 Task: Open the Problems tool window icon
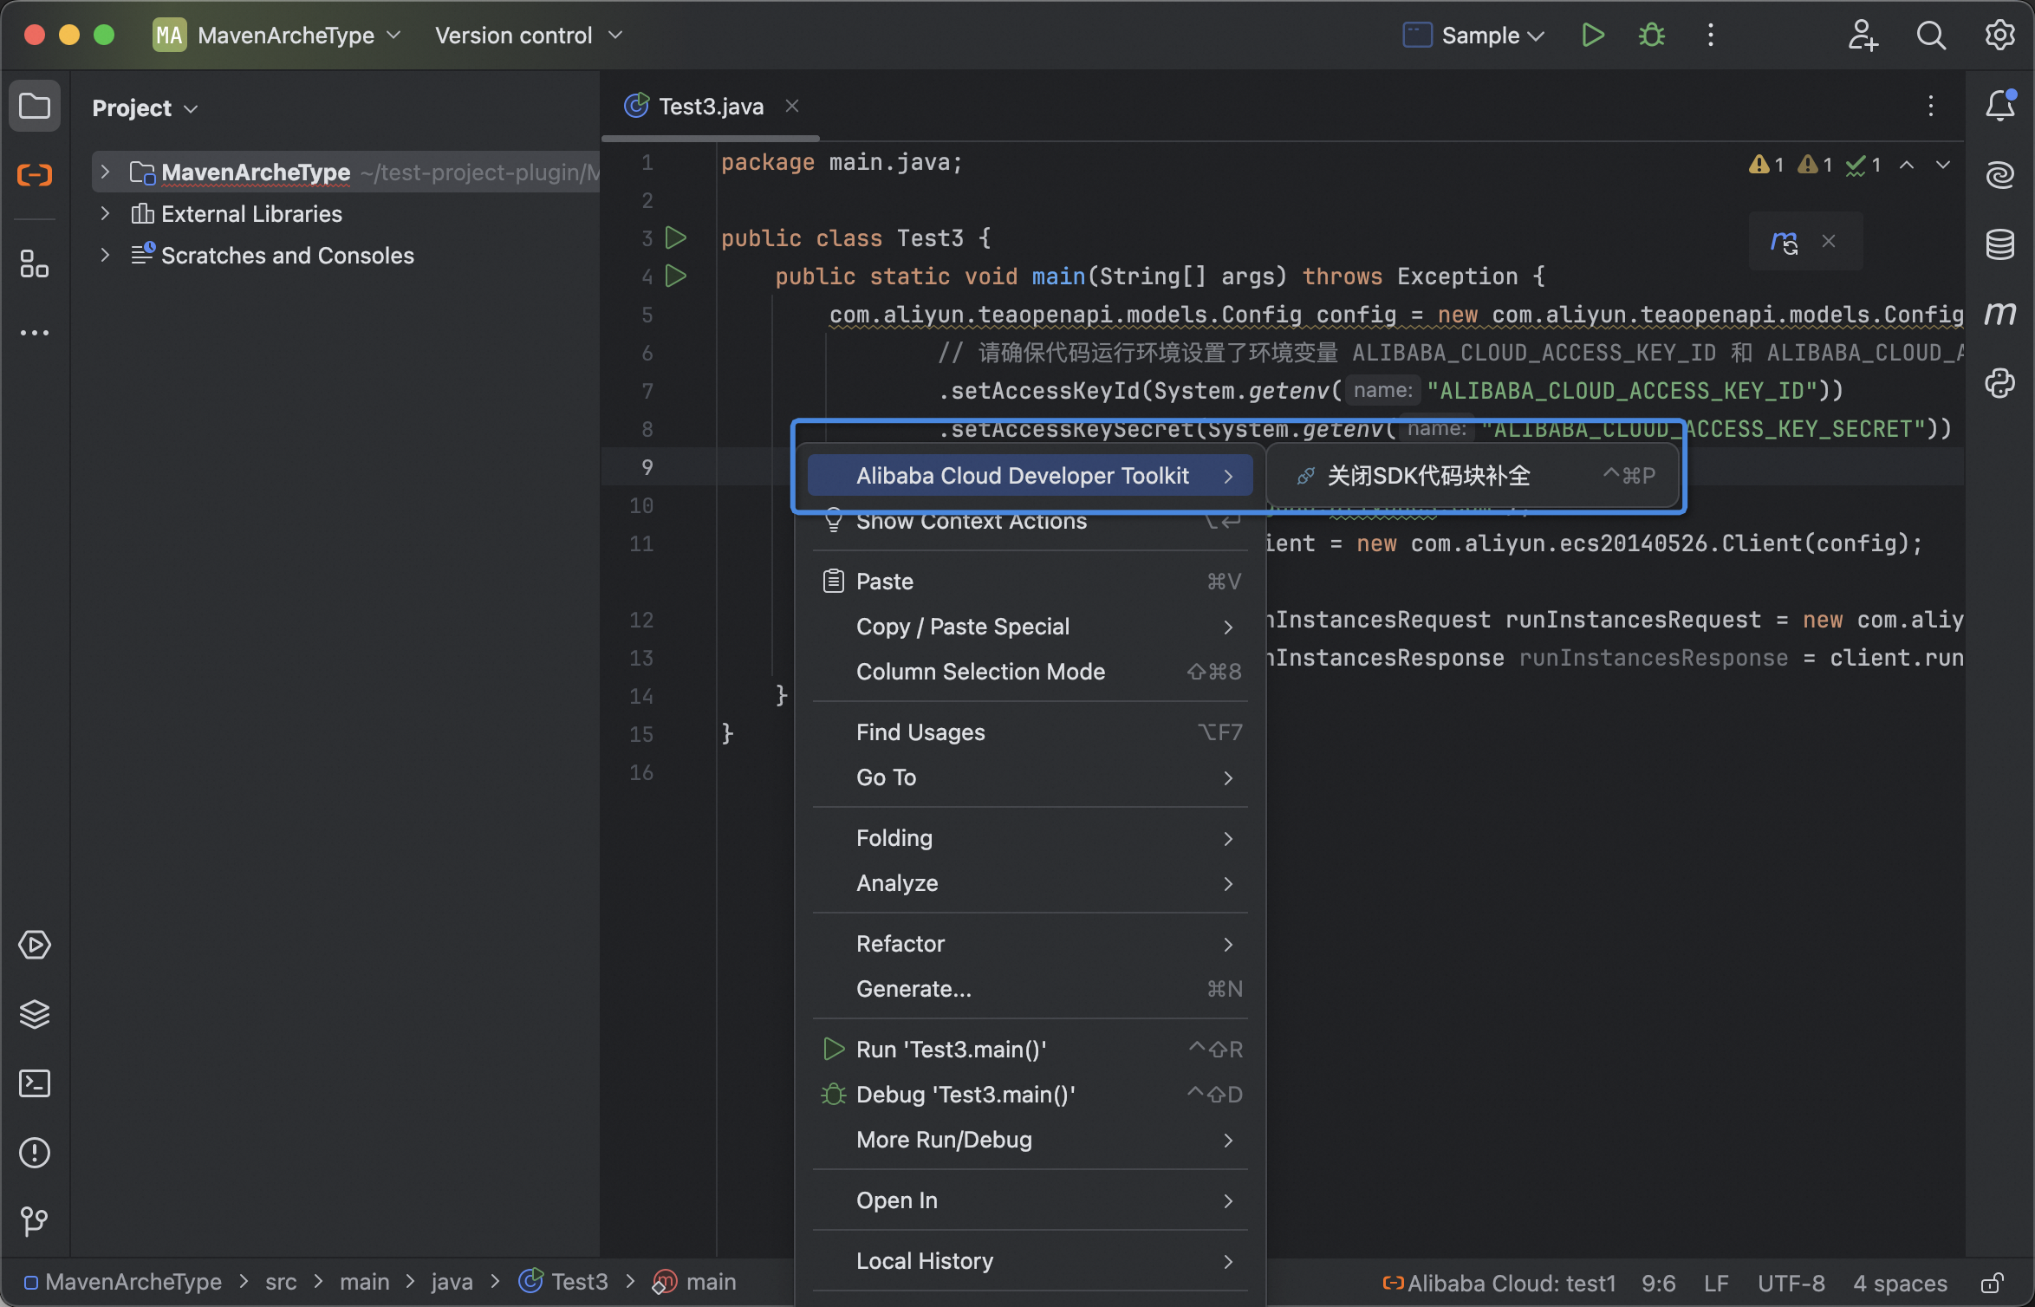point(35,1153)
